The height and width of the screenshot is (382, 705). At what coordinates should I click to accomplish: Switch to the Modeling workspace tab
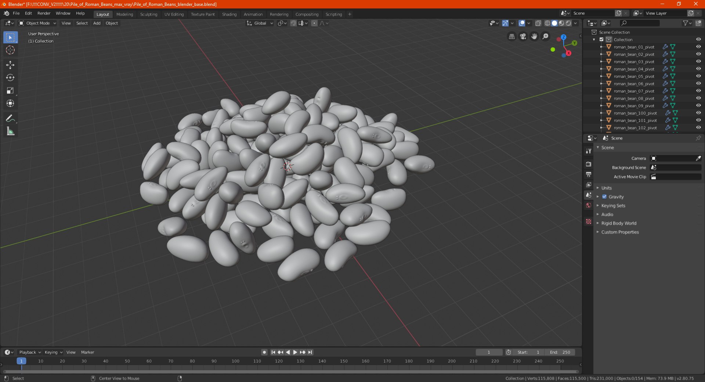[x=124, y=14]
